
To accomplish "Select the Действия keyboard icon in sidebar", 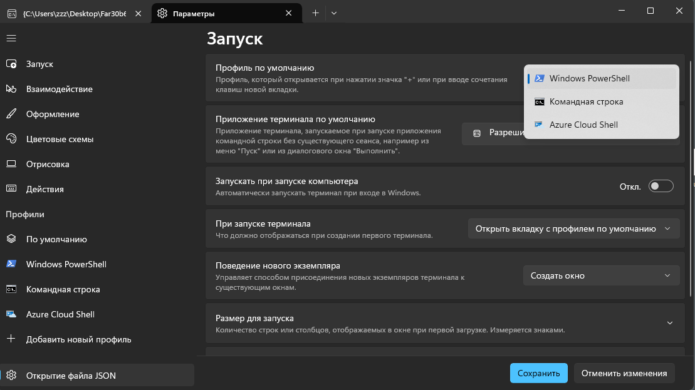I will click(11, 189).
